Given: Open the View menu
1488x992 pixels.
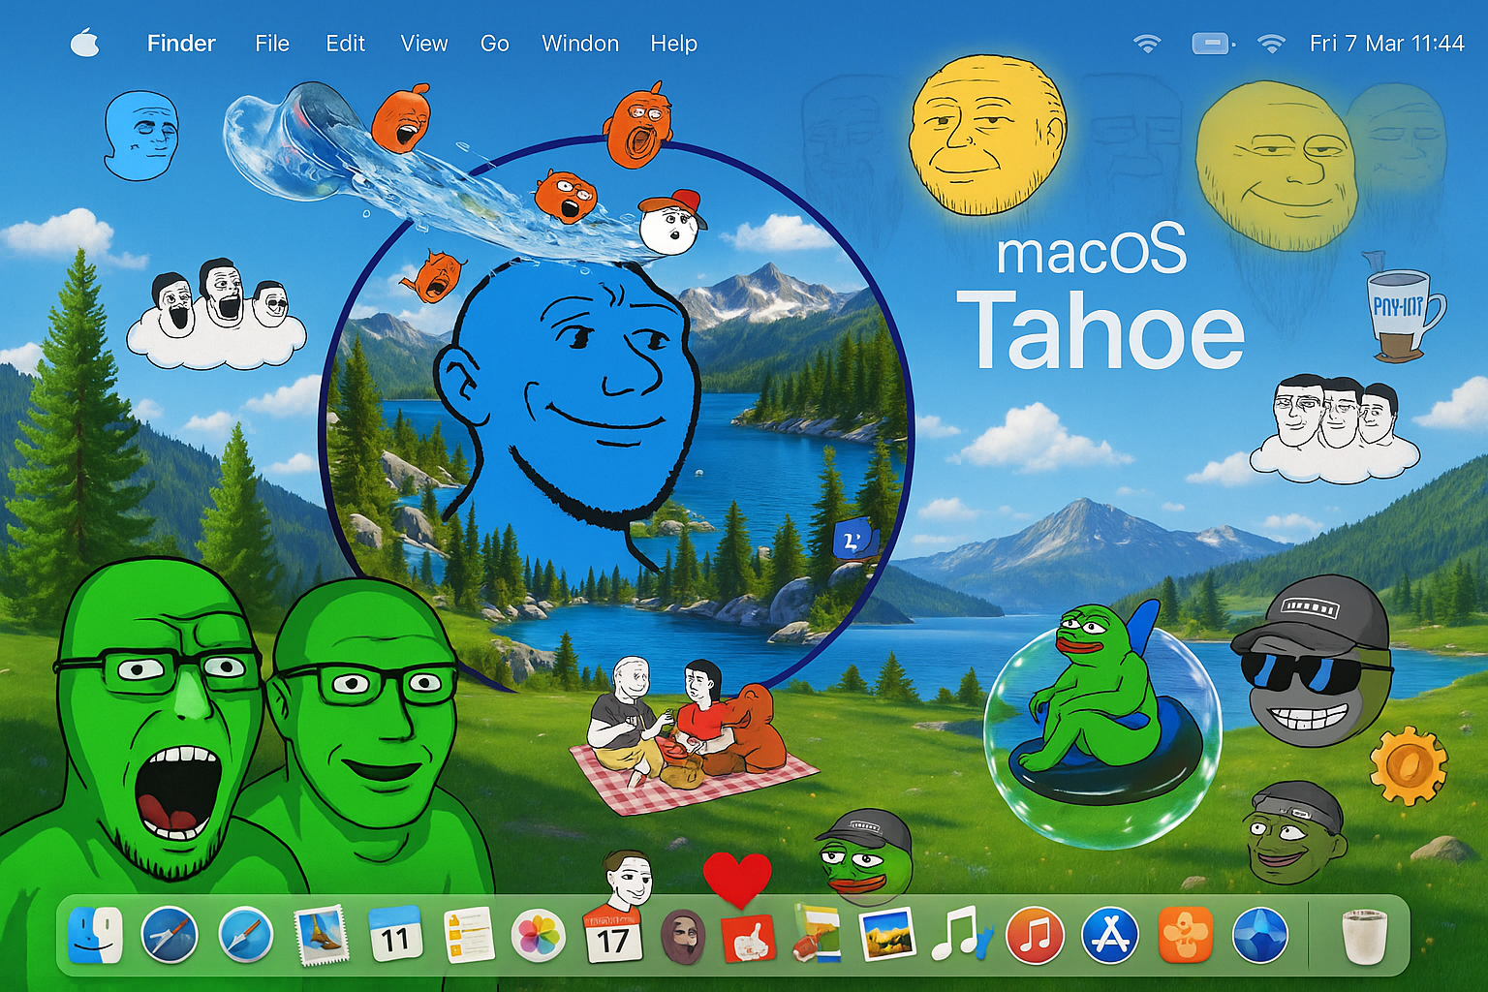Looking at the screenshot, I should pyautogui.click(x=424, y=44).
